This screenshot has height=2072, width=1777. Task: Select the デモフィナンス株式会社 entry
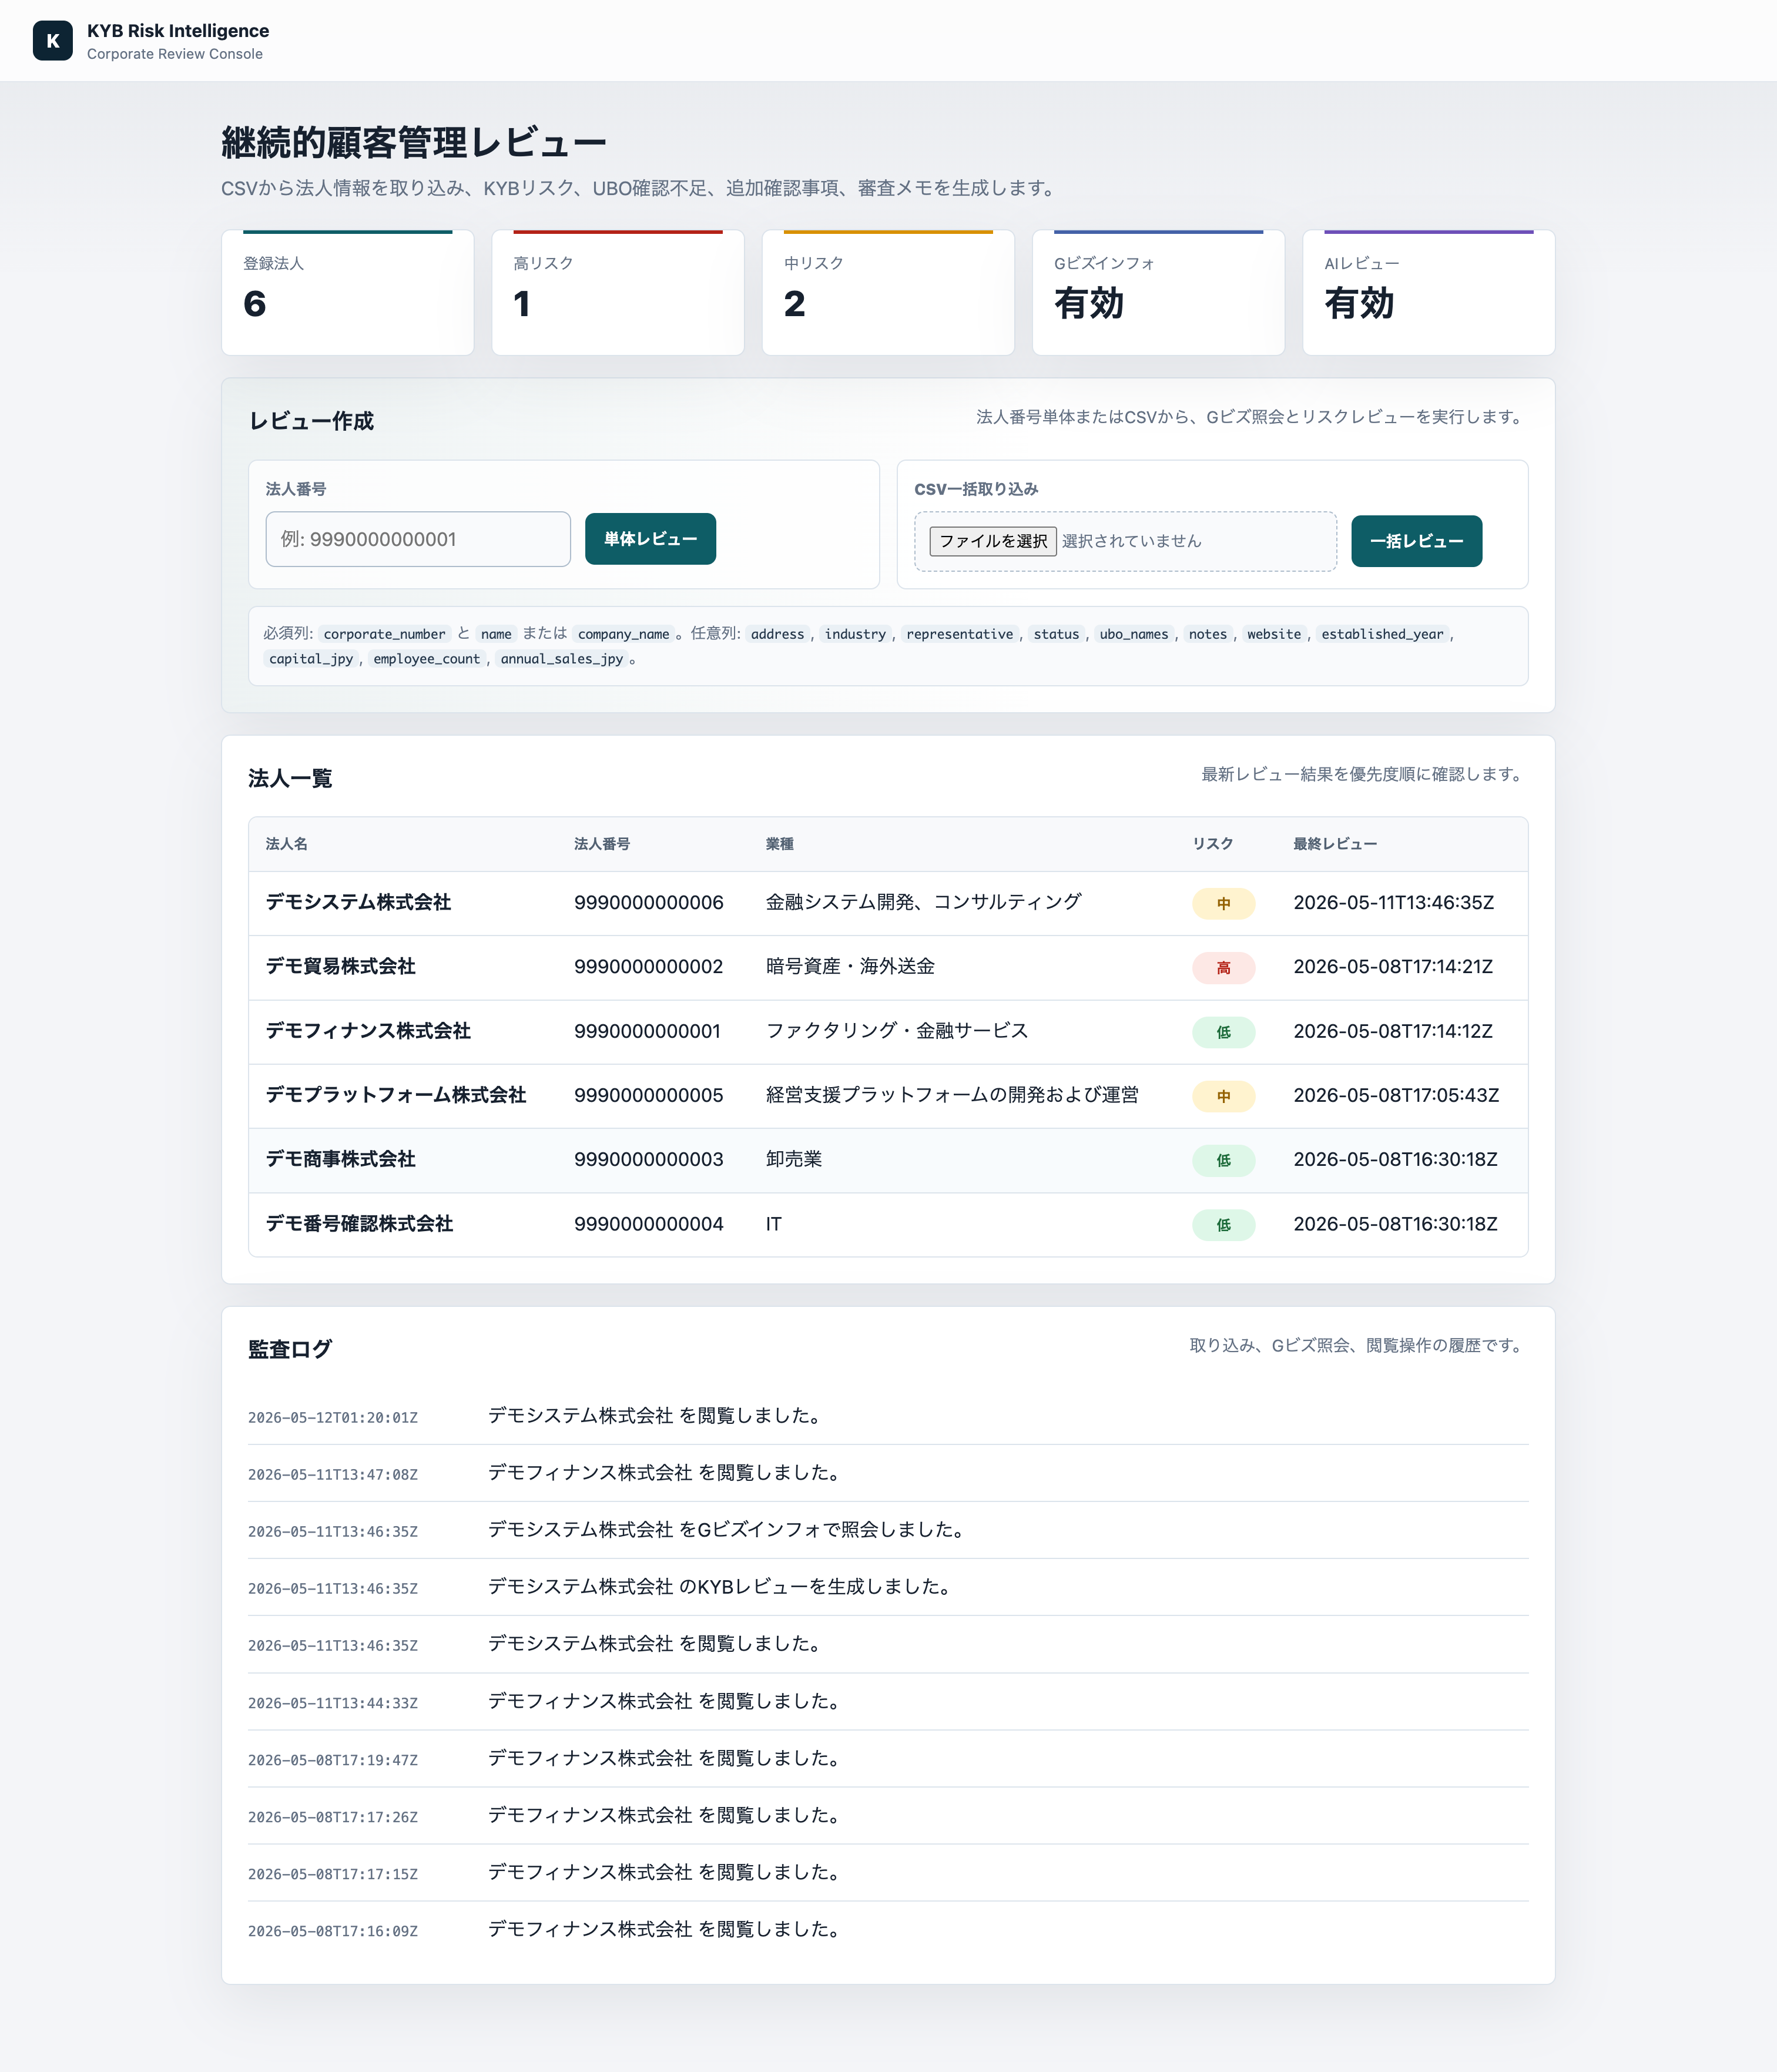click(x=888, y=1032)
